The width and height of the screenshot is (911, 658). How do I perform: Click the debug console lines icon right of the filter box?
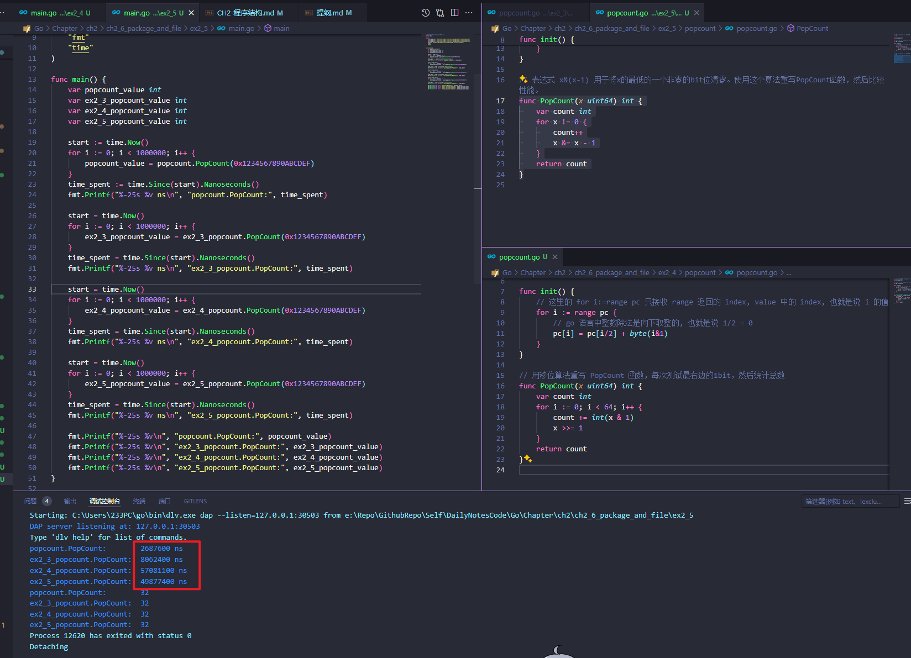pos(907,501)
